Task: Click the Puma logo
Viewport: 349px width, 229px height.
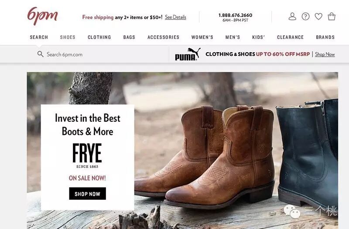Action: 188,54
